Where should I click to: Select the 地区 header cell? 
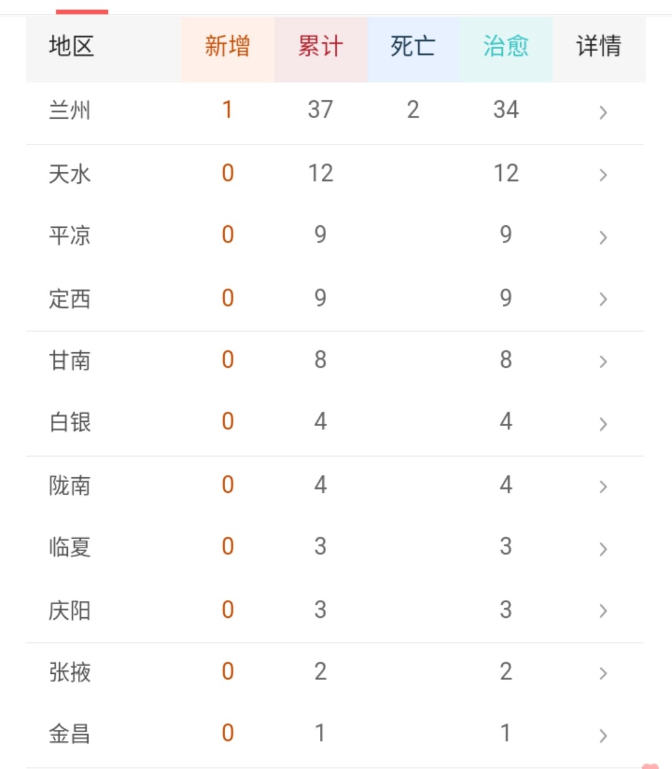(x=104, y=49)
